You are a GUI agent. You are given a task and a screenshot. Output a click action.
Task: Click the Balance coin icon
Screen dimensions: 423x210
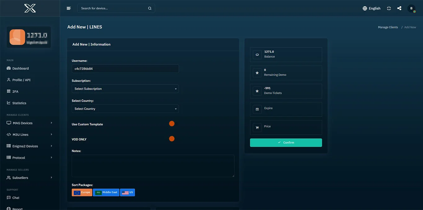[257, 55]
